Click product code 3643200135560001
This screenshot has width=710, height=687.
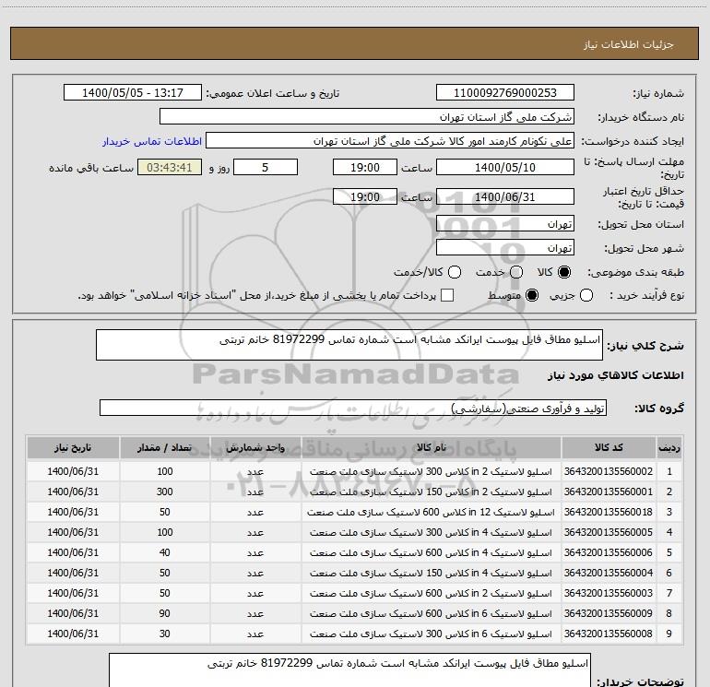(x=609, y=492)
